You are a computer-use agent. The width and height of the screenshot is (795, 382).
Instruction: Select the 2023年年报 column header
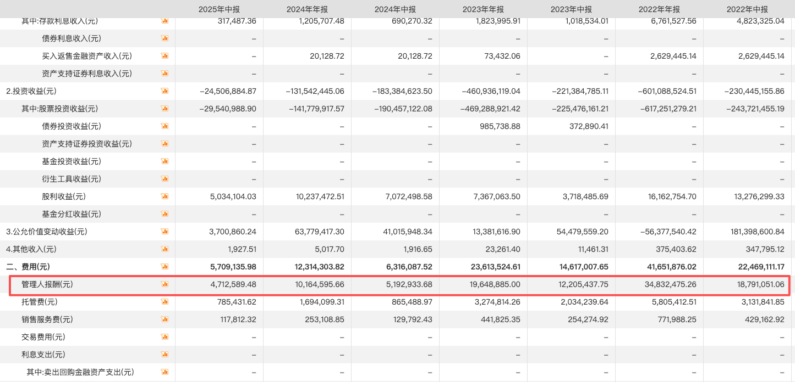pyautogui.click(x=483, y=9)
